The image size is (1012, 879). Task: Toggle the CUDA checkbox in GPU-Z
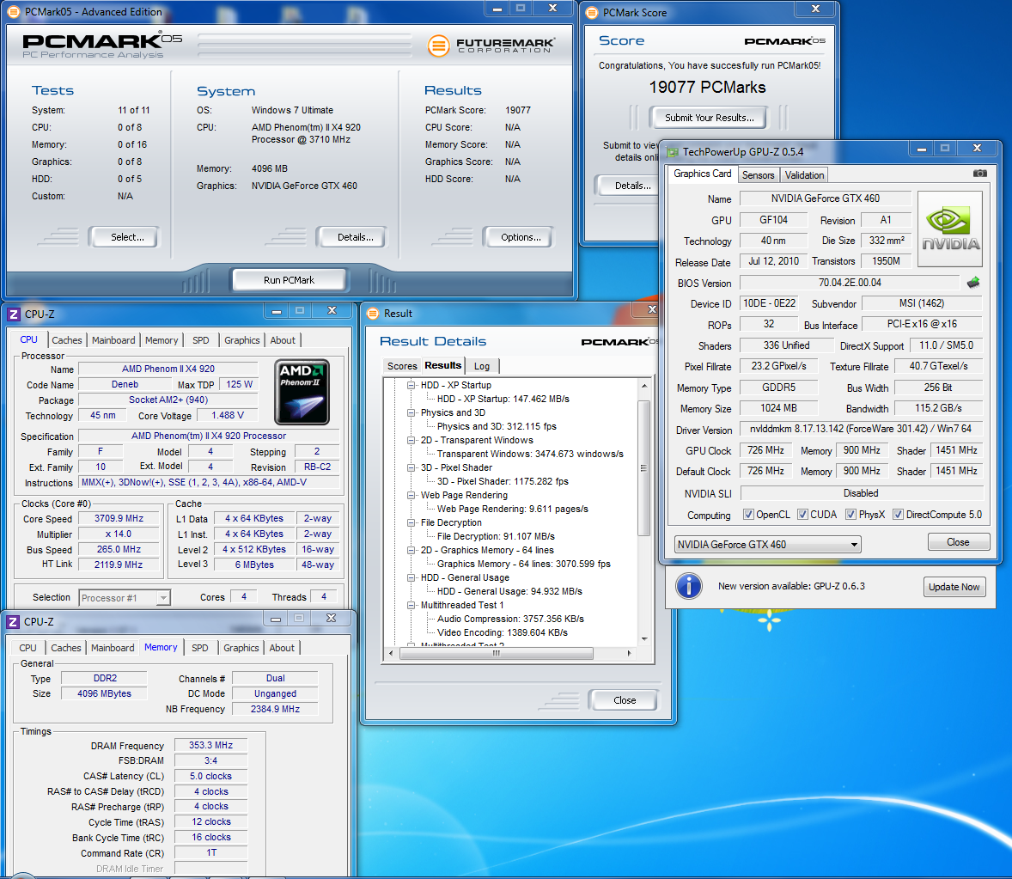click(803, 515)
